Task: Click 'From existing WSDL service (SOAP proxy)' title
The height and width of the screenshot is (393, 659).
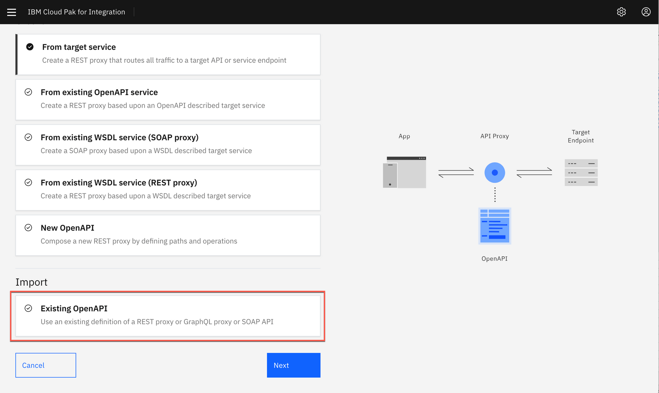Action: 119,137
